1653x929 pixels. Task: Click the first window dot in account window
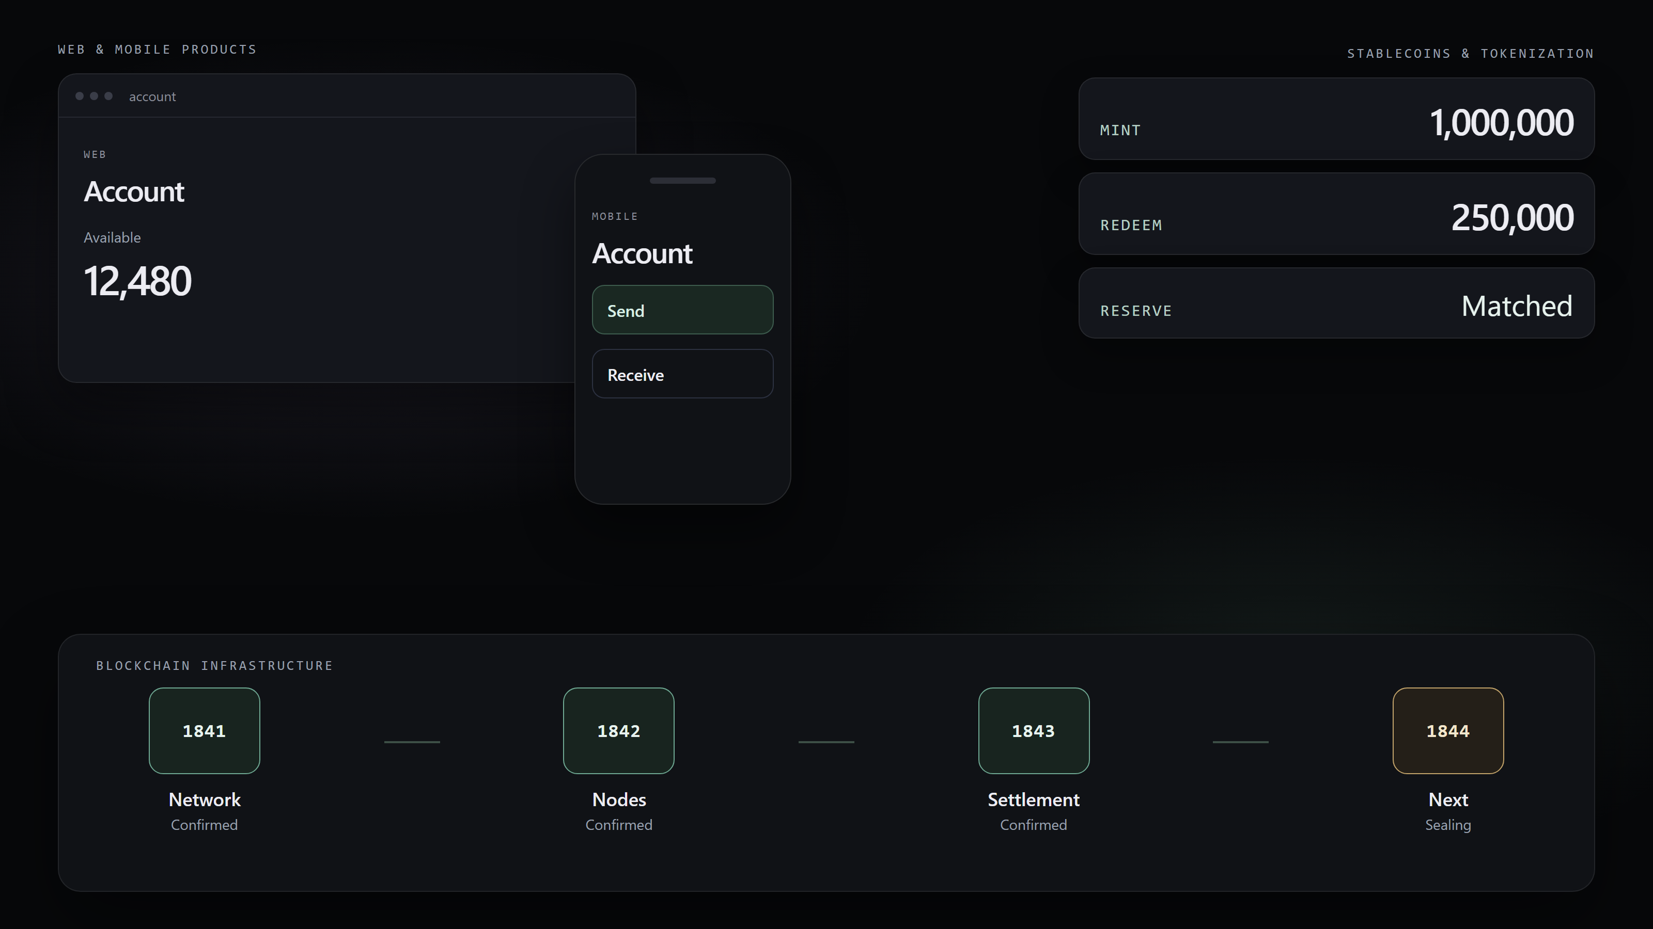[80, 96]
